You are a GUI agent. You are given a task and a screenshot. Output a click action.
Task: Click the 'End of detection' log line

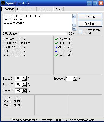(x=13, y=19)
